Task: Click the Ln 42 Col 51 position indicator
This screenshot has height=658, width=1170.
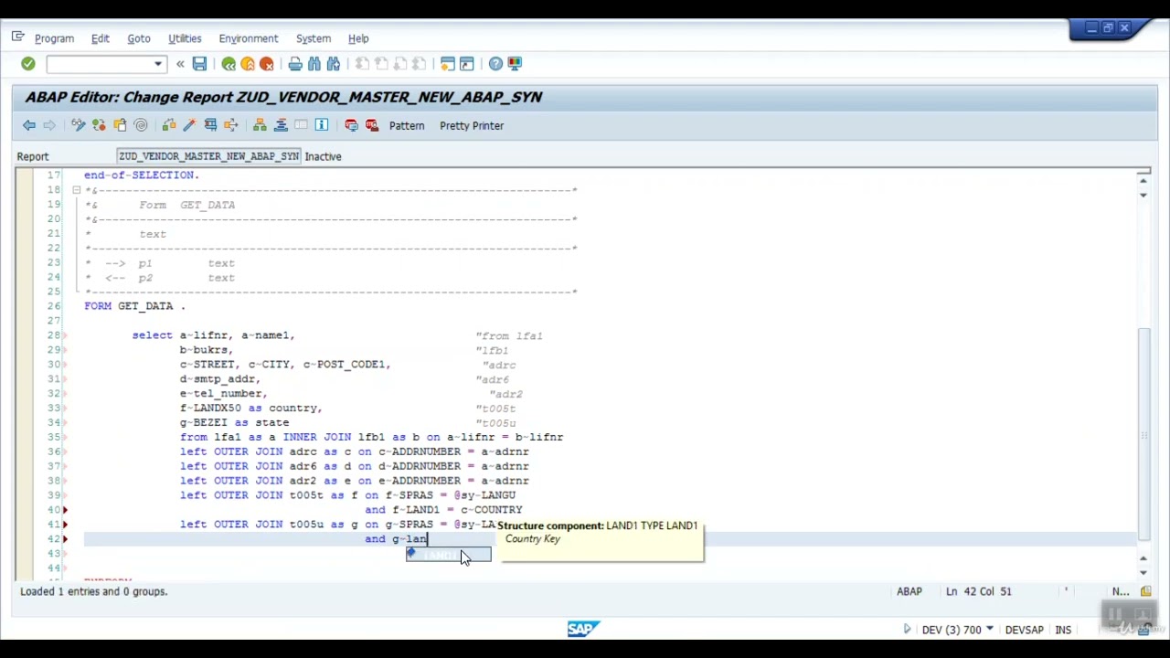Action: [981, 591]
